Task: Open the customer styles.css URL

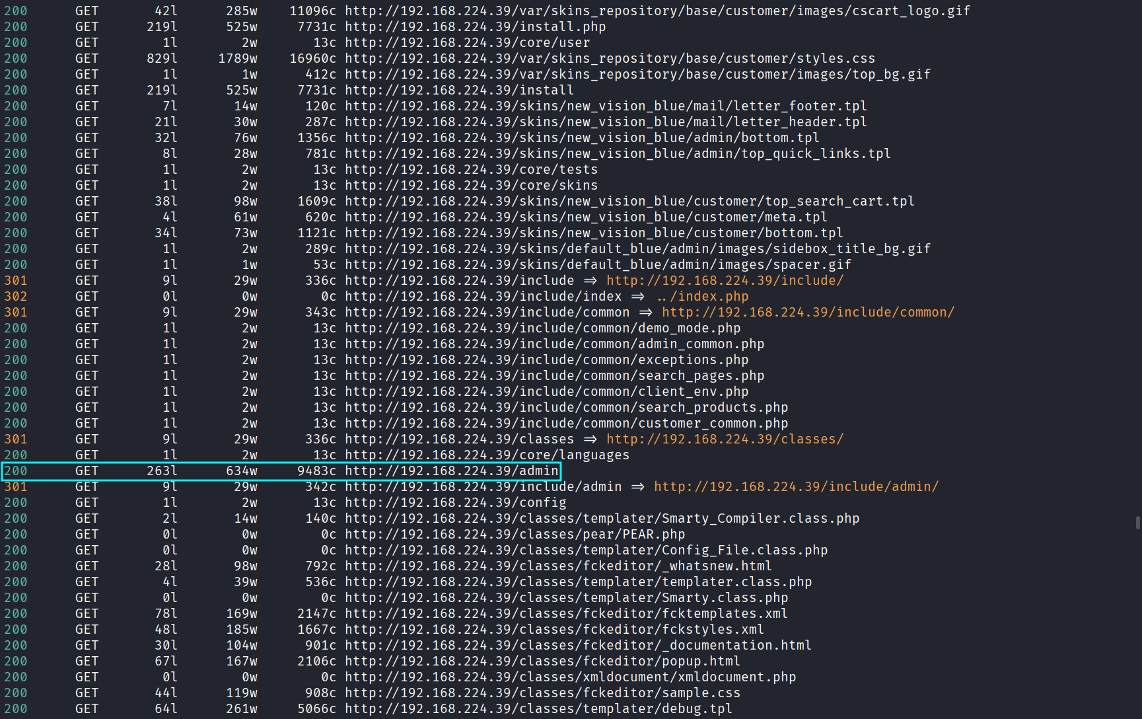Action: (610, 59)
